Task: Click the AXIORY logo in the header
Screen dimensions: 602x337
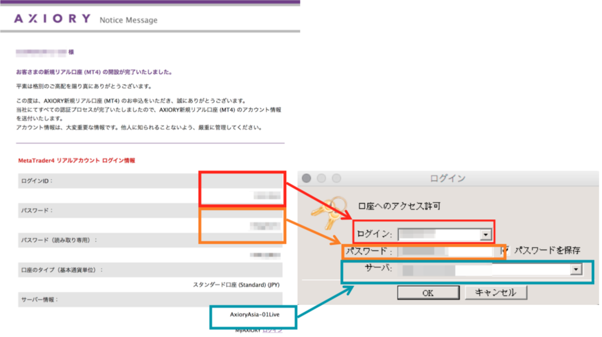Action: click(x=52, y=19)
